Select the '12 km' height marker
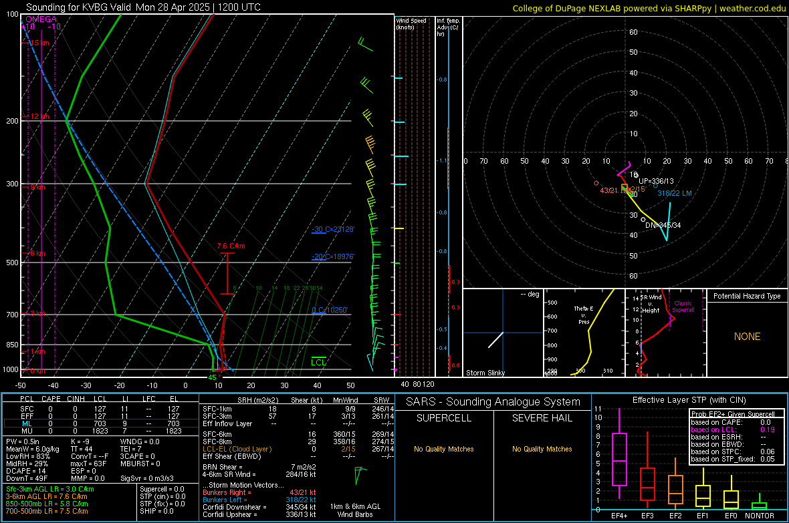This screenshot has width=789, height=523. point(39,116)
